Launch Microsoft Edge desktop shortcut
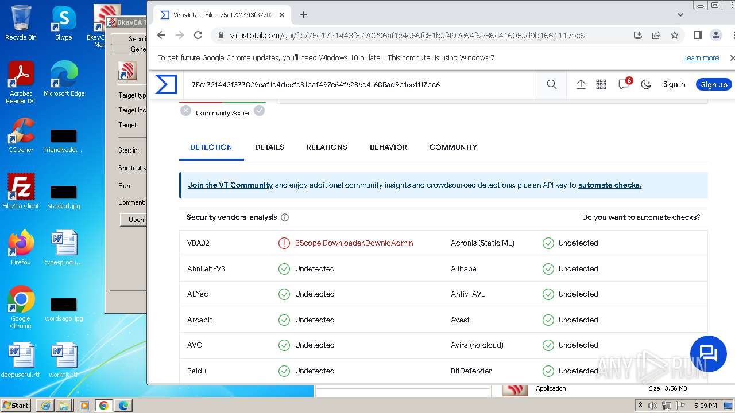This screenshot has width=735, height=413. click(x=64, y=79)
